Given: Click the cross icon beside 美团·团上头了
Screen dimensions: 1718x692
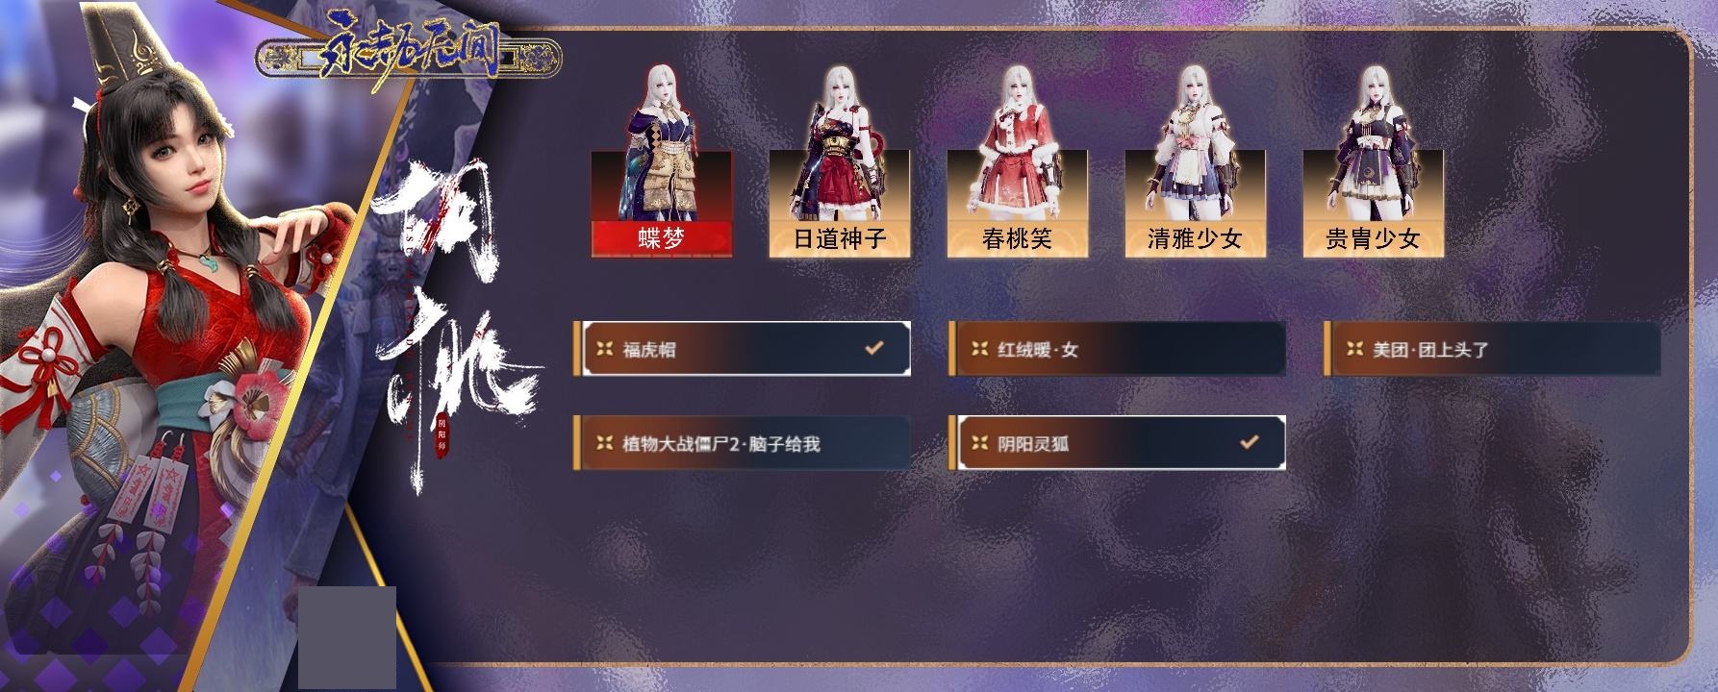Looking at the screenshot, I should tap(1354, 350).
